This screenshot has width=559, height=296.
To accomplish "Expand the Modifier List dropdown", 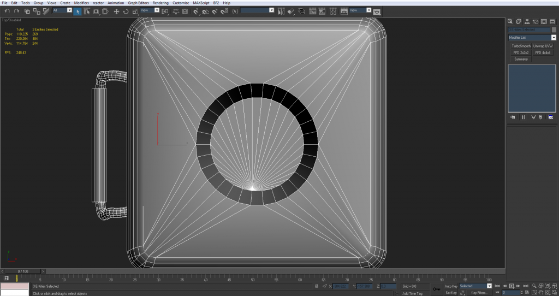I will [554, 38].
